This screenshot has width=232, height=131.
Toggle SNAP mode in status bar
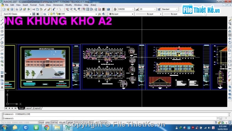42,123
